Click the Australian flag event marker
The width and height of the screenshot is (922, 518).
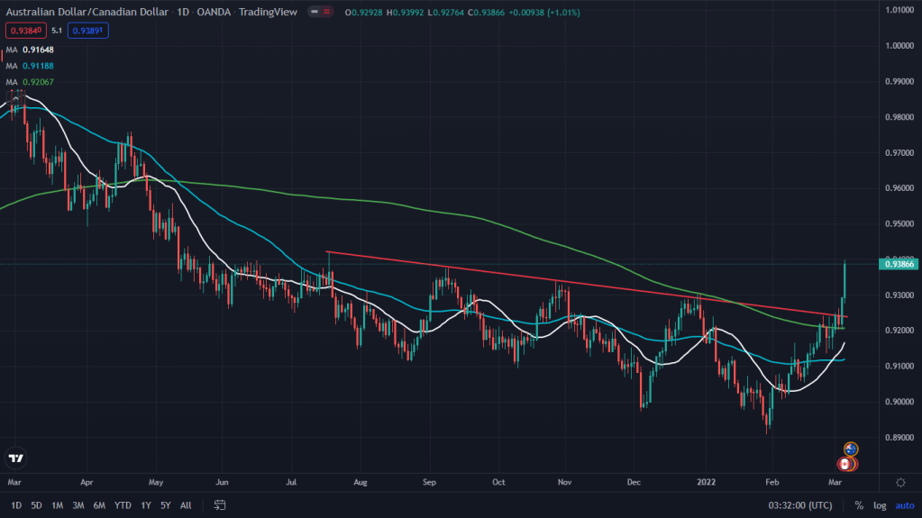tap(850, 449)
